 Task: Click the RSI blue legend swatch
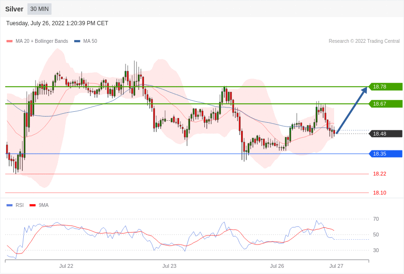pyautogui.click(x=10, y=205)
